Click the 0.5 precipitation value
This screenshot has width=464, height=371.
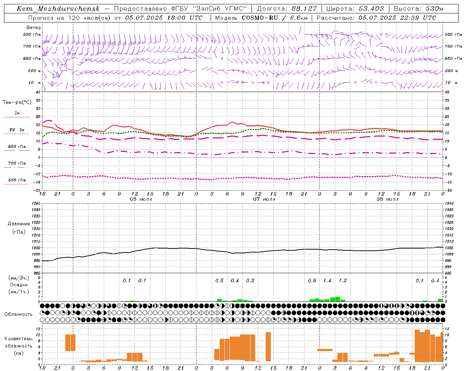click(219, 281)
